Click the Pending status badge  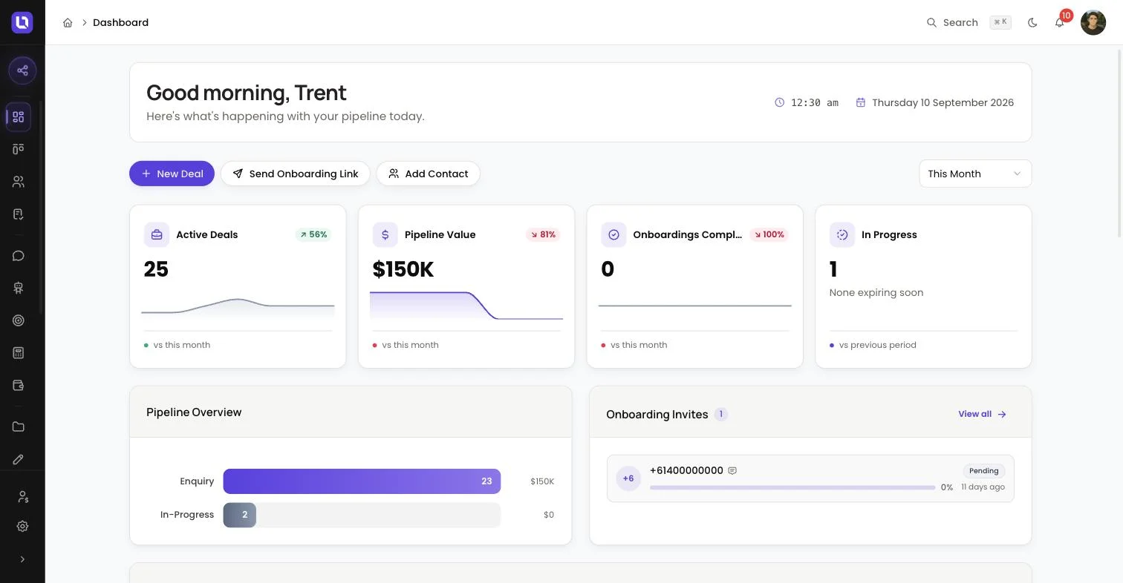pyautogui.click(x=984, y=471)
